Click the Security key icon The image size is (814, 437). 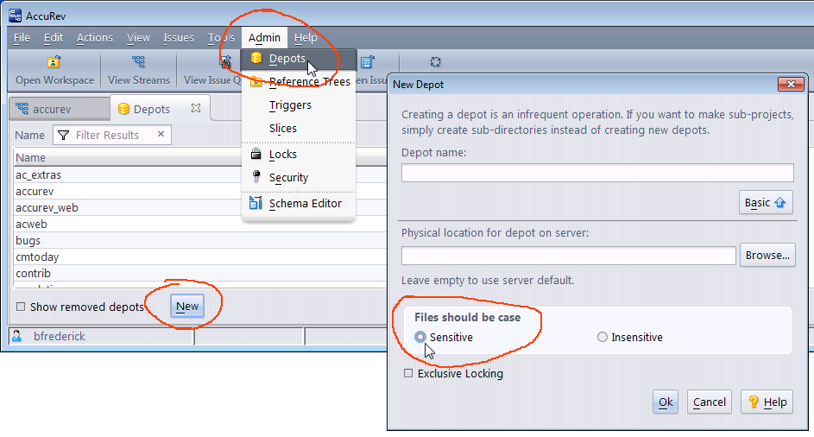click(x=256, y=177)
